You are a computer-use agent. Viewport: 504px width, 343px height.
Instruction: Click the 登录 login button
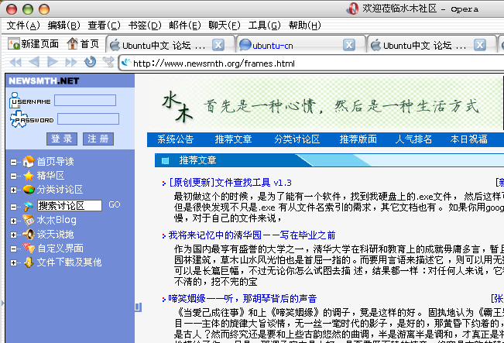click(x=62, y=139)
